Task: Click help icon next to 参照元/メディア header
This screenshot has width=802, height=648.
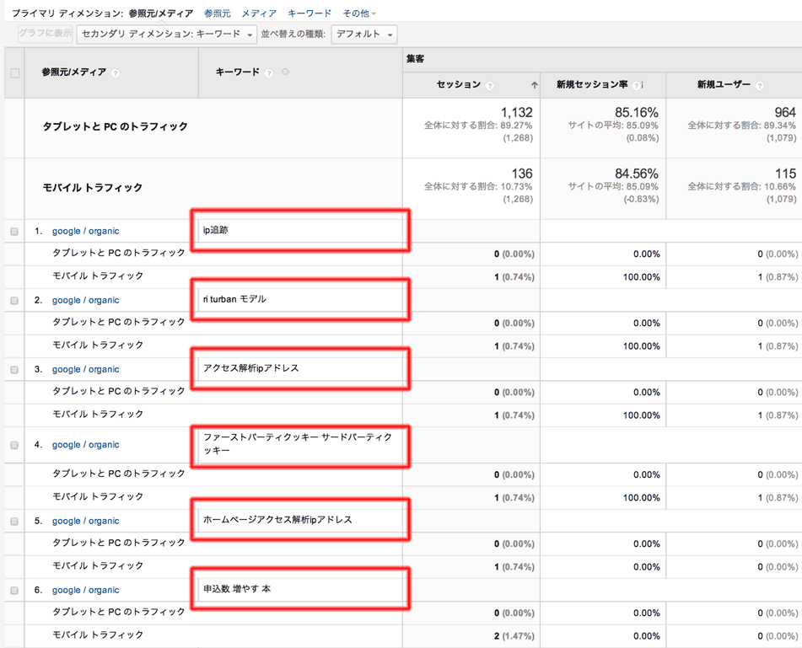Action: [116, 73]
